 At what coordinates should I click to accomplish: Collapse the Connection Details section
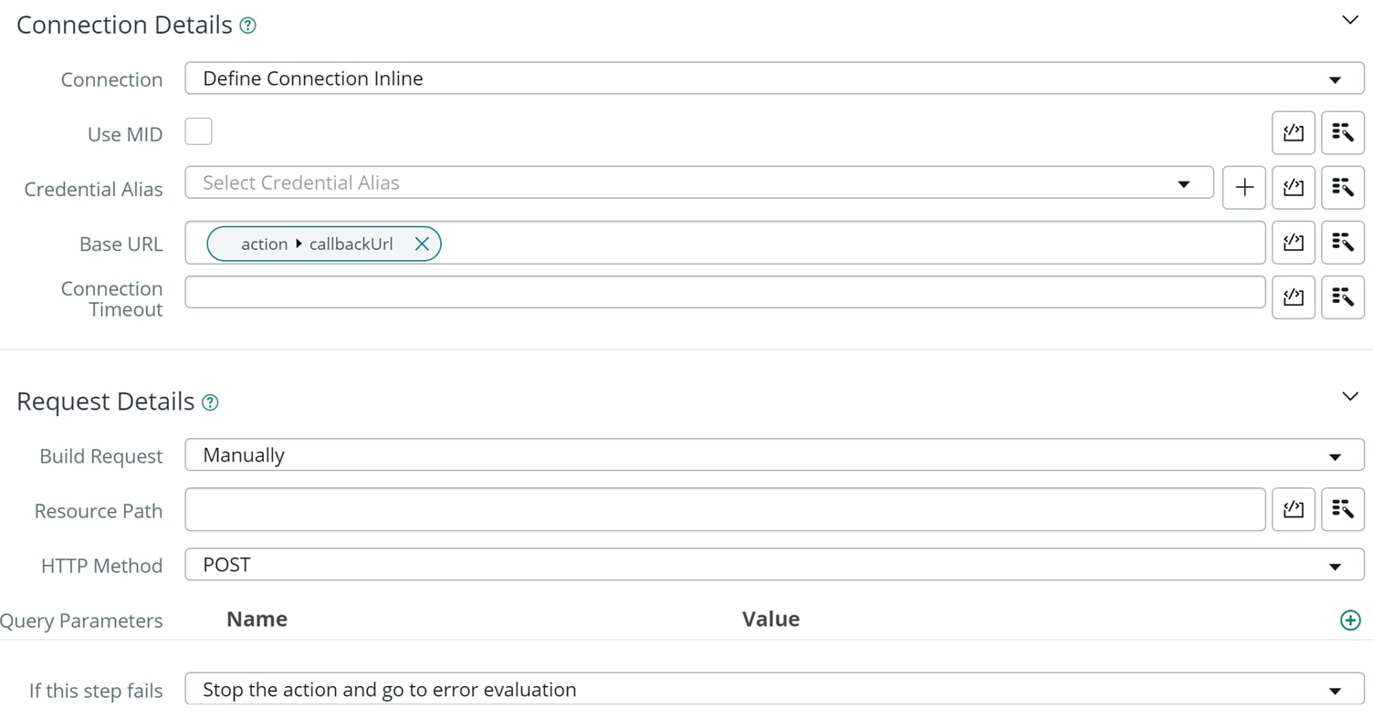[1349, 20]
